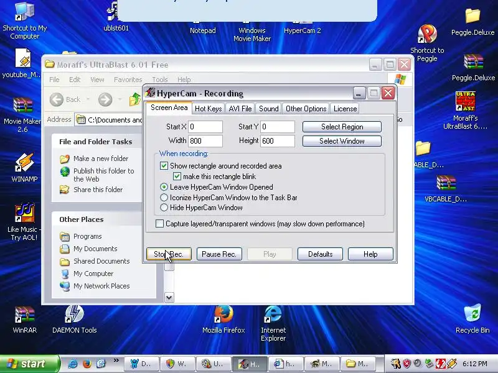The width and height of the screenshot is (498, 373).
Task: Open My Documents in Other Places
Action: coord(95,249)
